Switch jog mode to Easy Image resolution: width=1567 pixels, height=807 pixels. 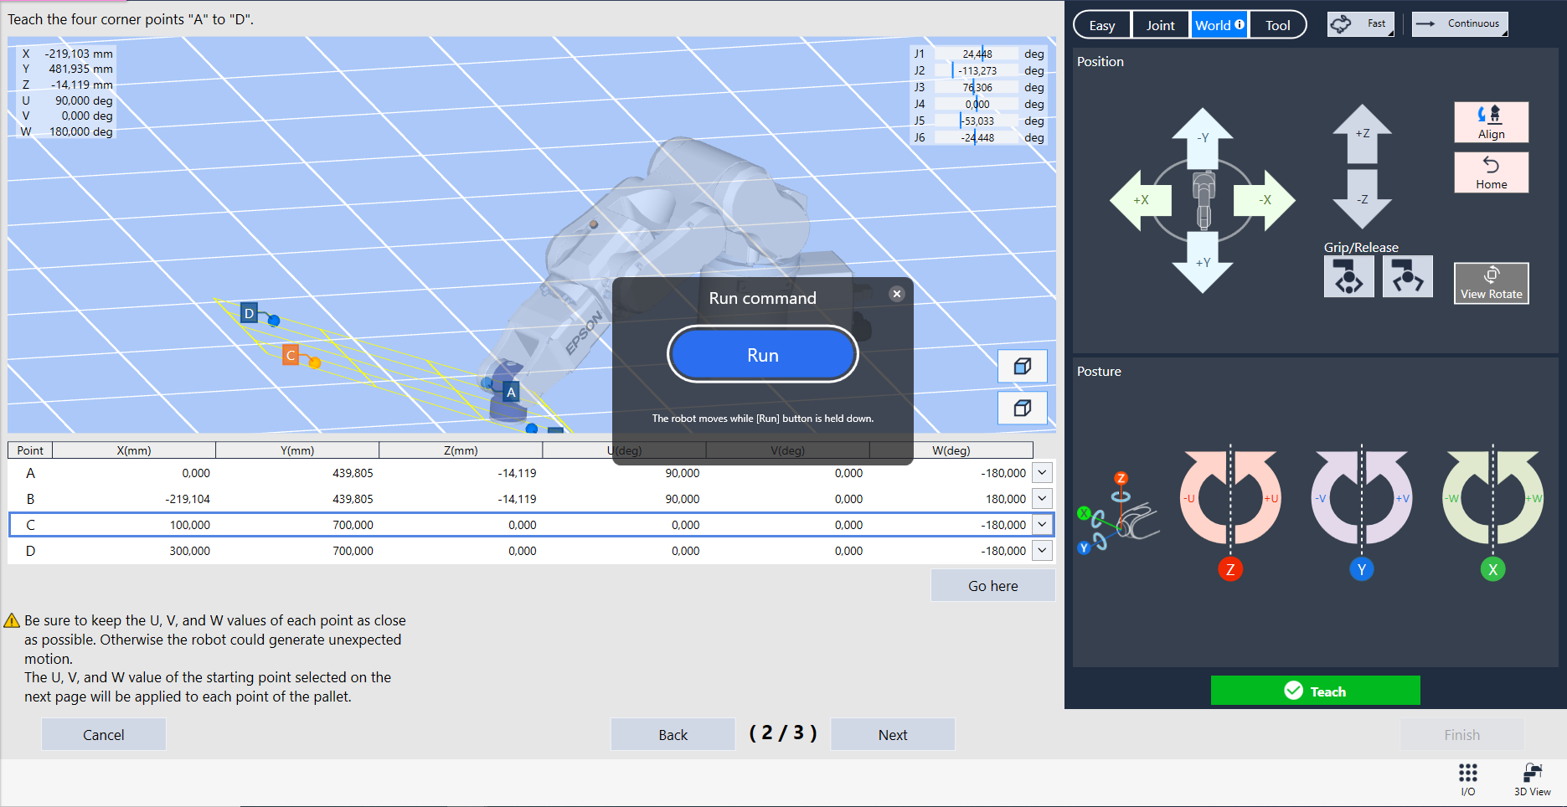pos(1102,25)
